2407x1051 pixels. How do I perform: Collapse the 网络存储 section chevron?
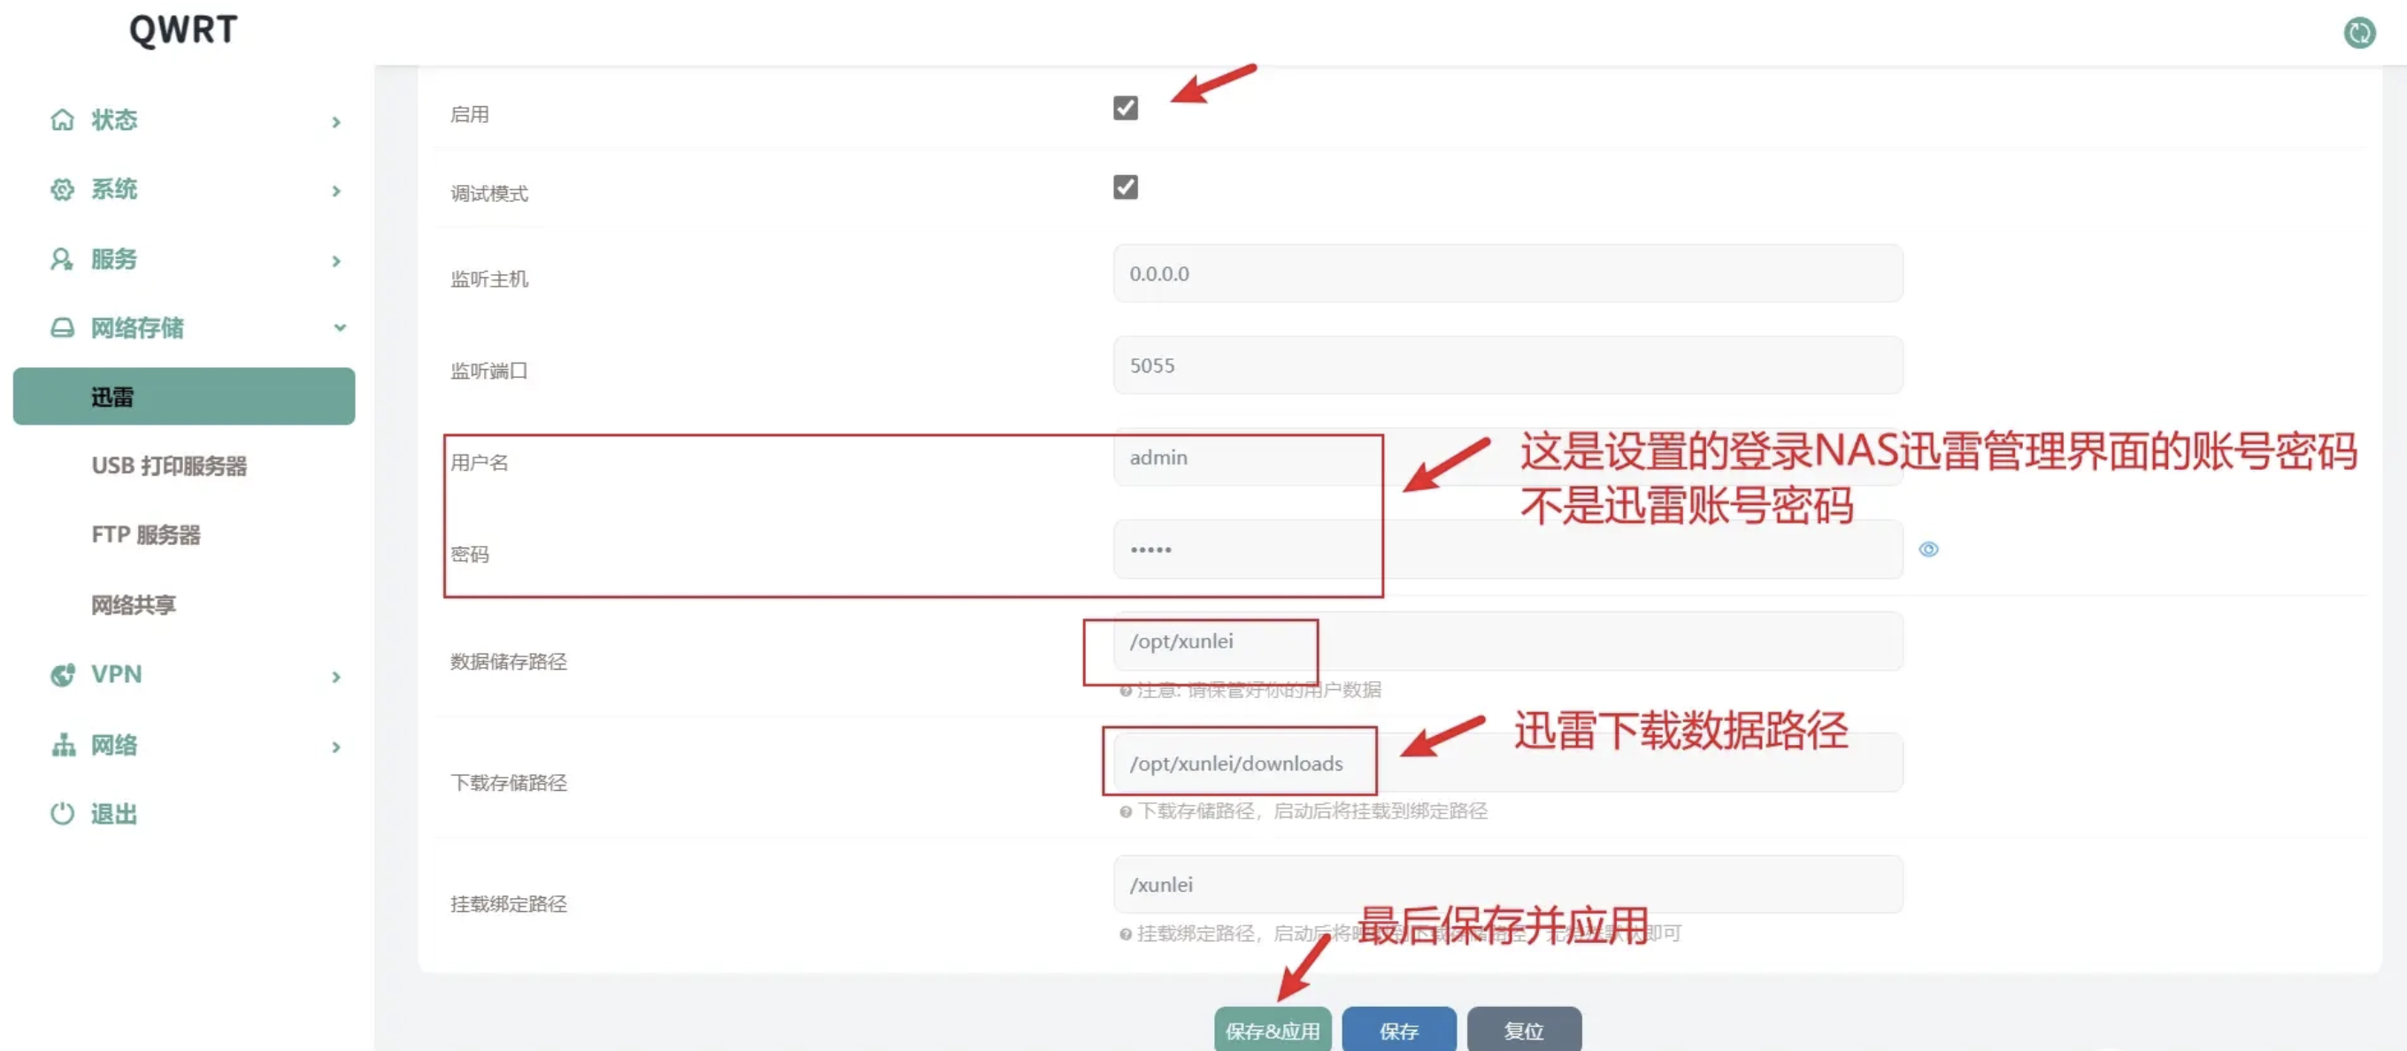point(340,328)
